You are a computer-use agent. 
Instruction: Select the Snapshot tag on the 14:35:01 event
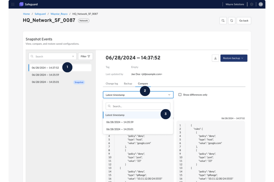click(79, 82)
